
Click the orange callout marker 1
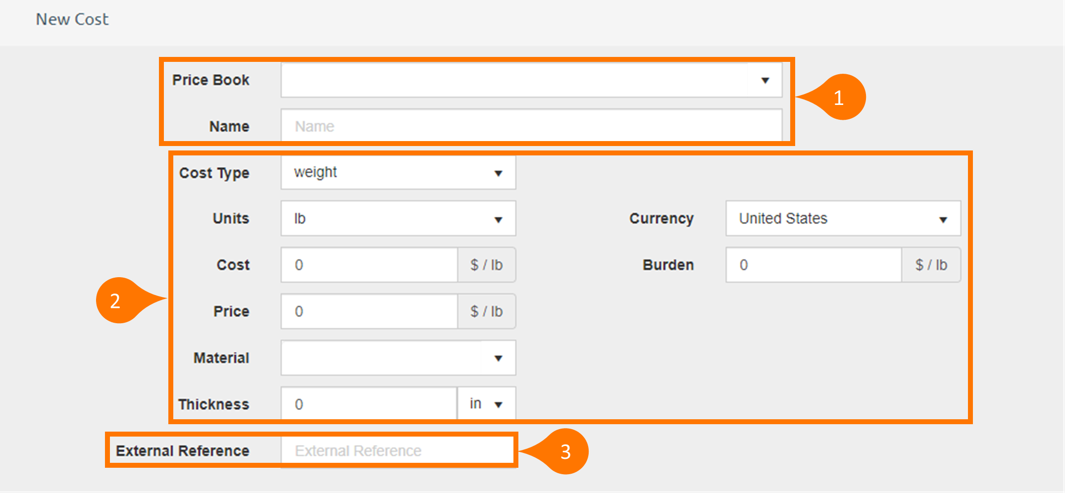coord(839,98)
